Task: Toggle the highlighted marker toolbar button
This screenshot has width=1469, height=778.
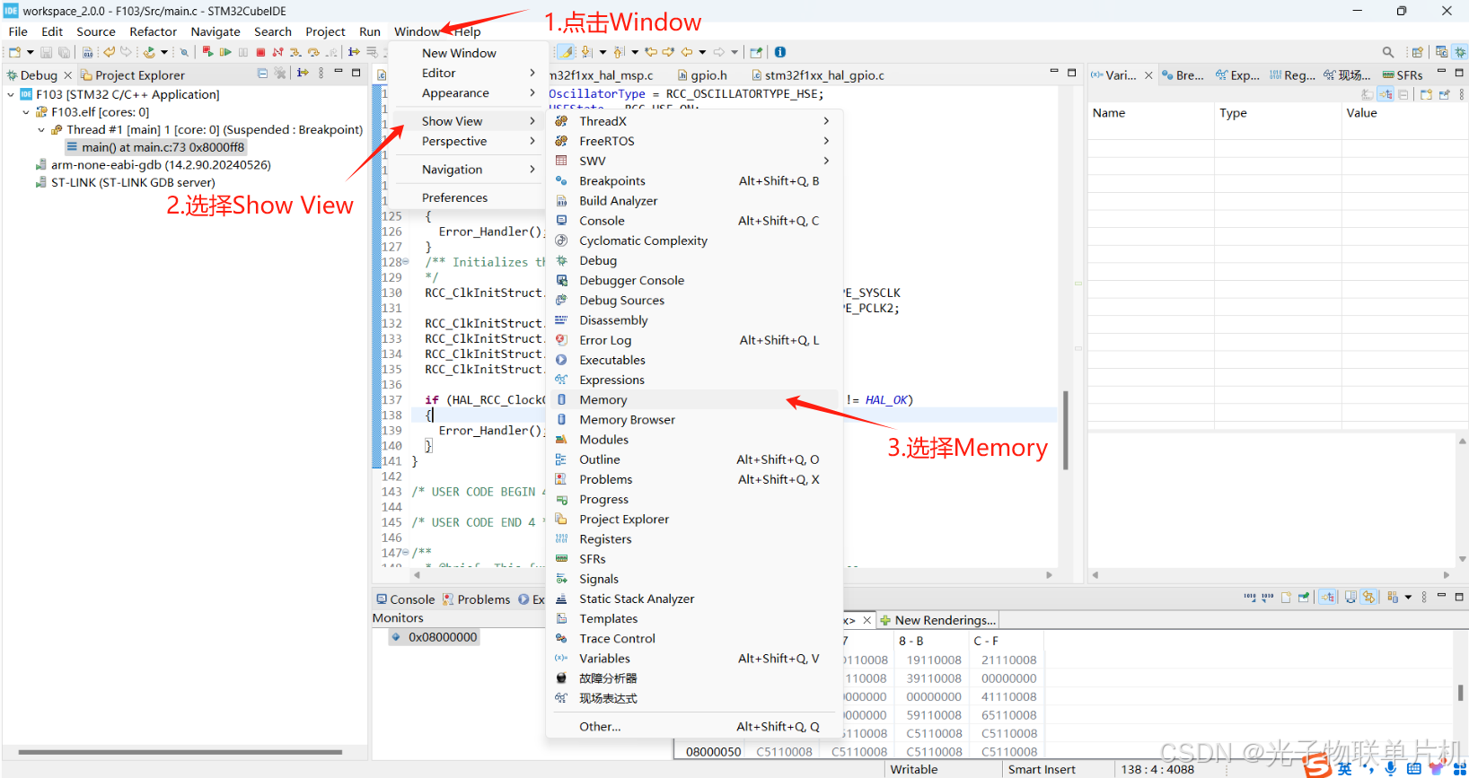Action: point(566,52)
